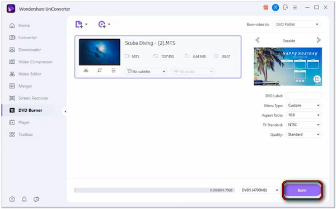Open the Merger section
This screenshot has height=209, width=336.
21,86
